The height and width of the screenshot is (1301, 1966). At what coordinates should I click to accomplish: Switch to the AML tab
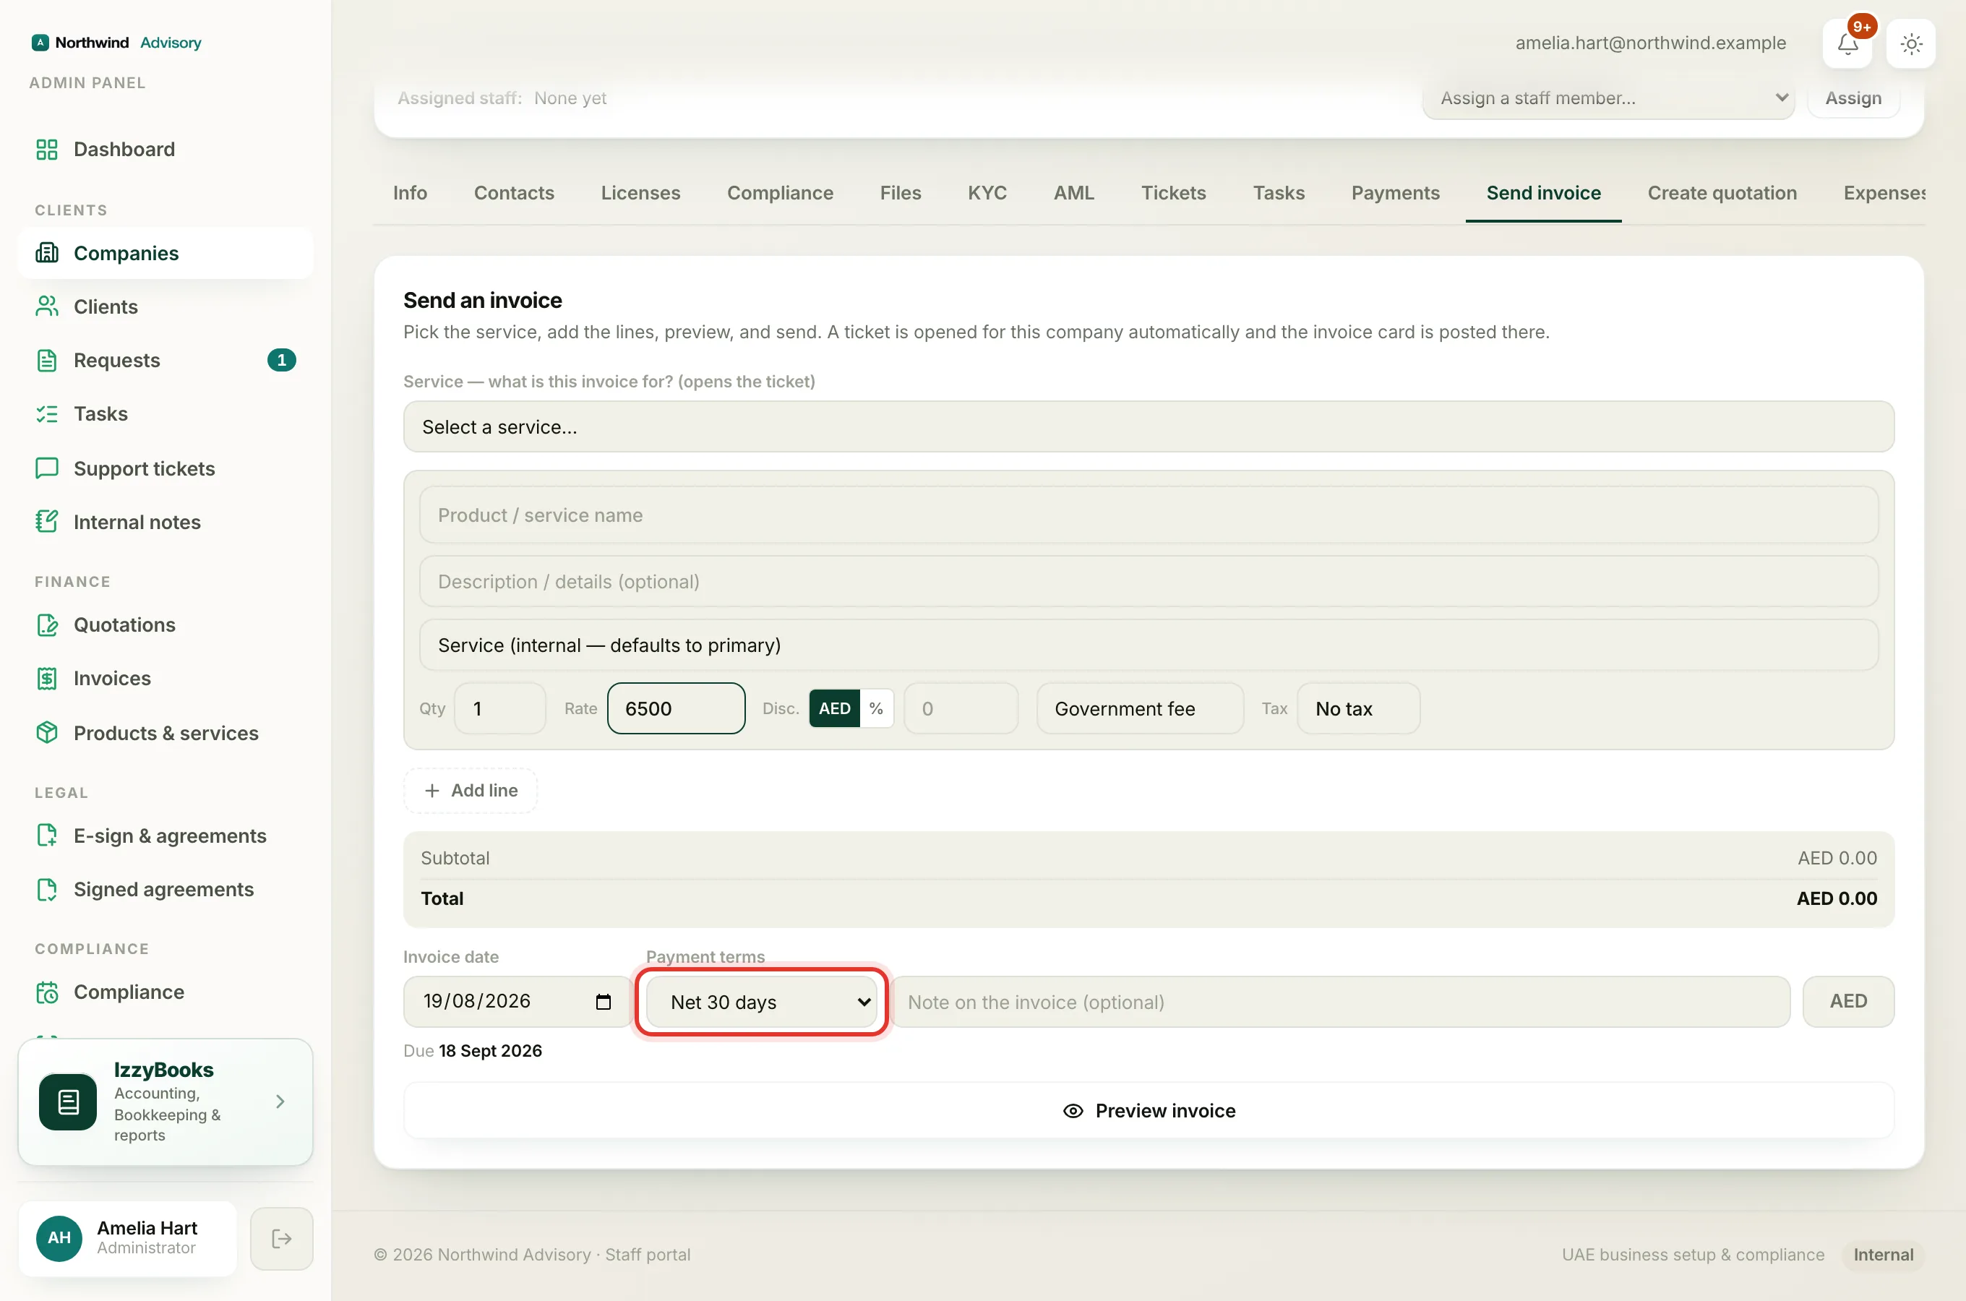1074,192
